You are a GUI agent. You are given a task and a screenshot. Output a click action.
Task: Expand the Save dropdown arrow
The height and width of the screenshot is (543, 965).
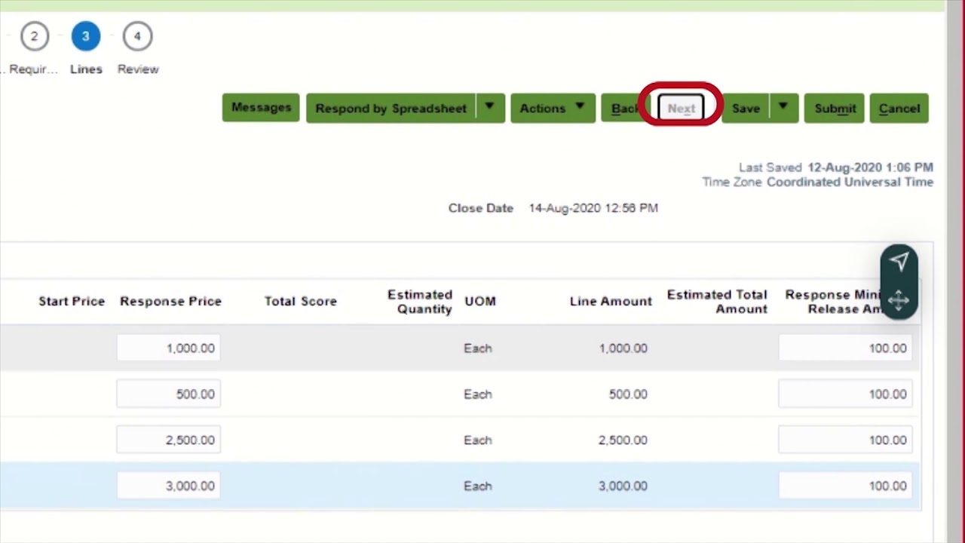[x=783, y=108]
